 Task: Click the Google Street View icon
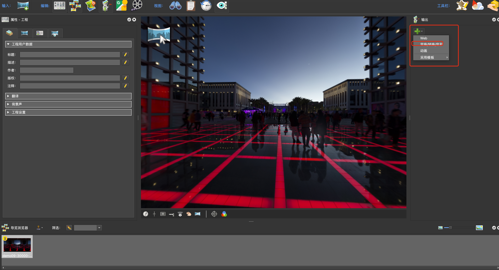tap(121, 5)
